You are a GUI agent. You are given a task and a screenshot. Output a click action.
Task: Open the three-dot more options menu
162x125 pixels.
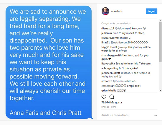(156, 115)
